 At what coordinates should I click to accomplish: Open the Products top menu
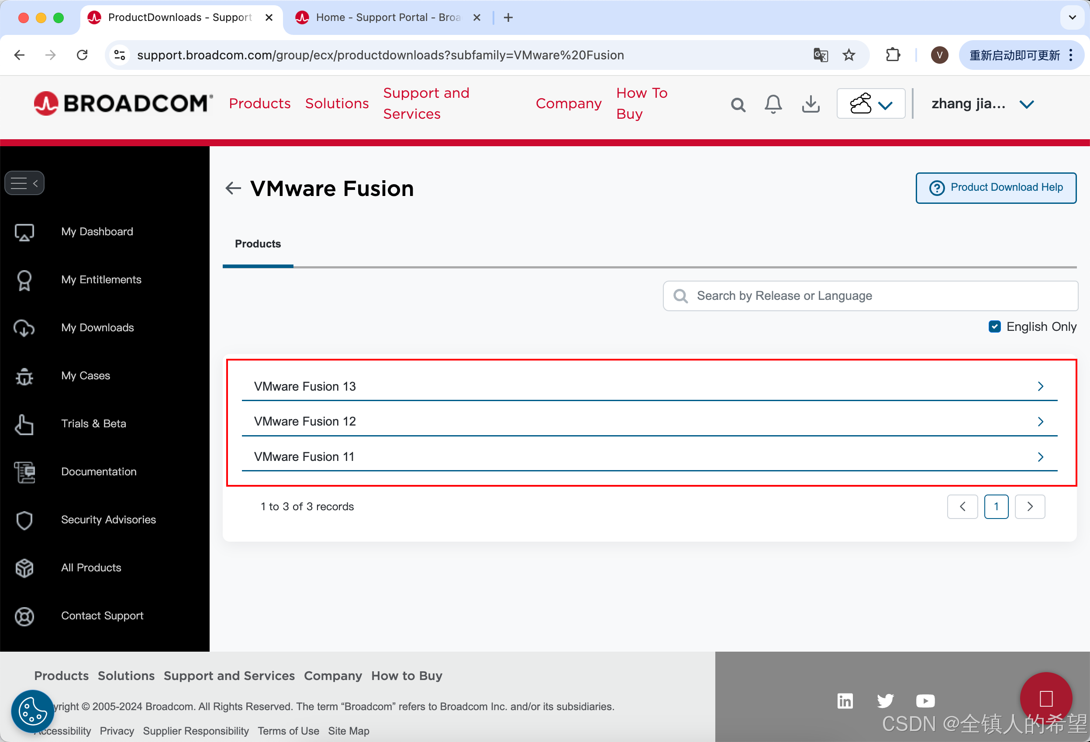260,103
